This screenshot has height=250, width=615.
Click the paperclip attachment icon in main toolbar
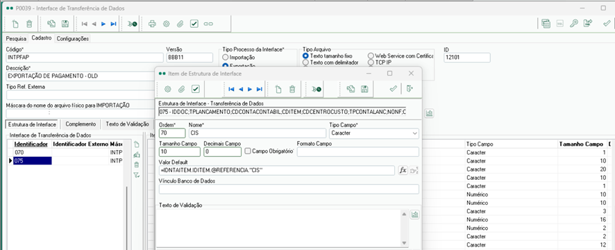pos(180,24)
